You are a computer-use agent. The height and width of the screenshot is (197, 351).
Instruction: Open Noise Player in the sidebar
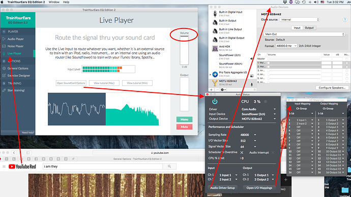tap(15, 46)
